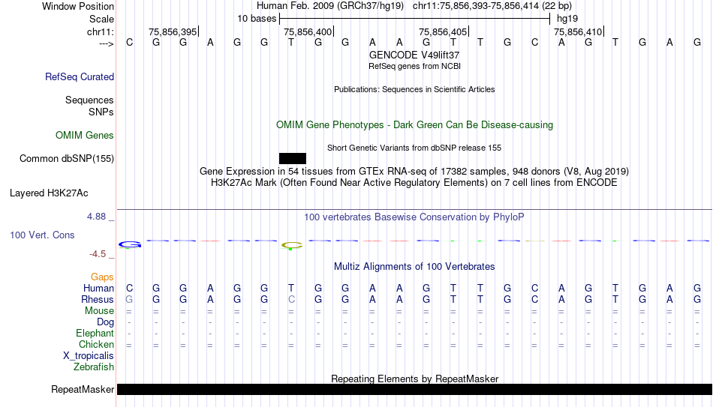Select the Human species row label
The image size is (713, 407).
tap(98, 288)
